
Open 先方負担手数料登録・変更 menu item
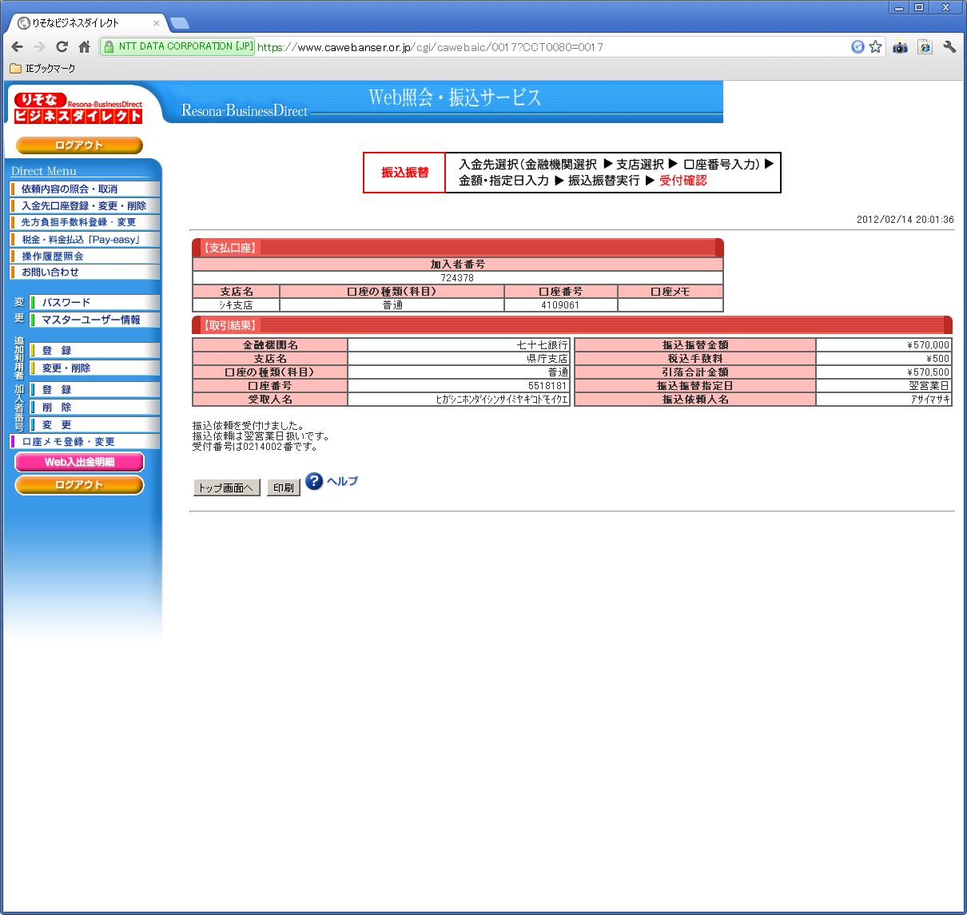pos(85,223)
